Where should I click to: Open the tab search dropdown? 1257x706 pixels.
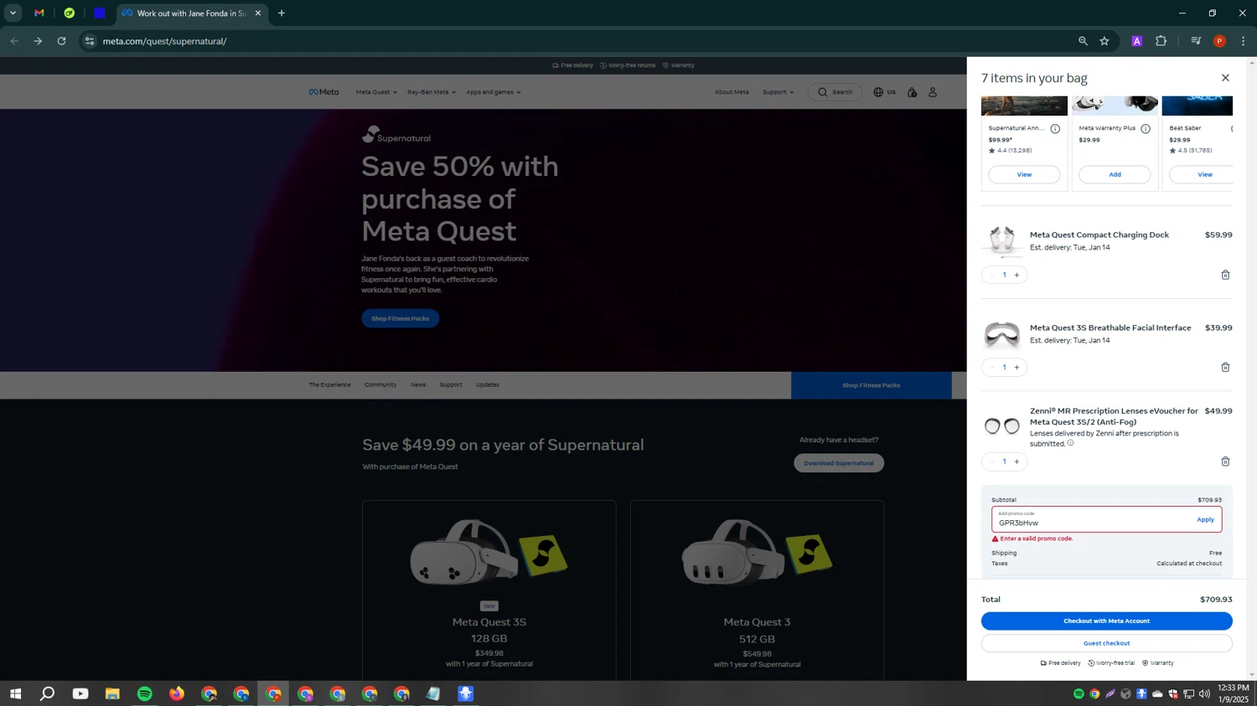click(13, 13)
